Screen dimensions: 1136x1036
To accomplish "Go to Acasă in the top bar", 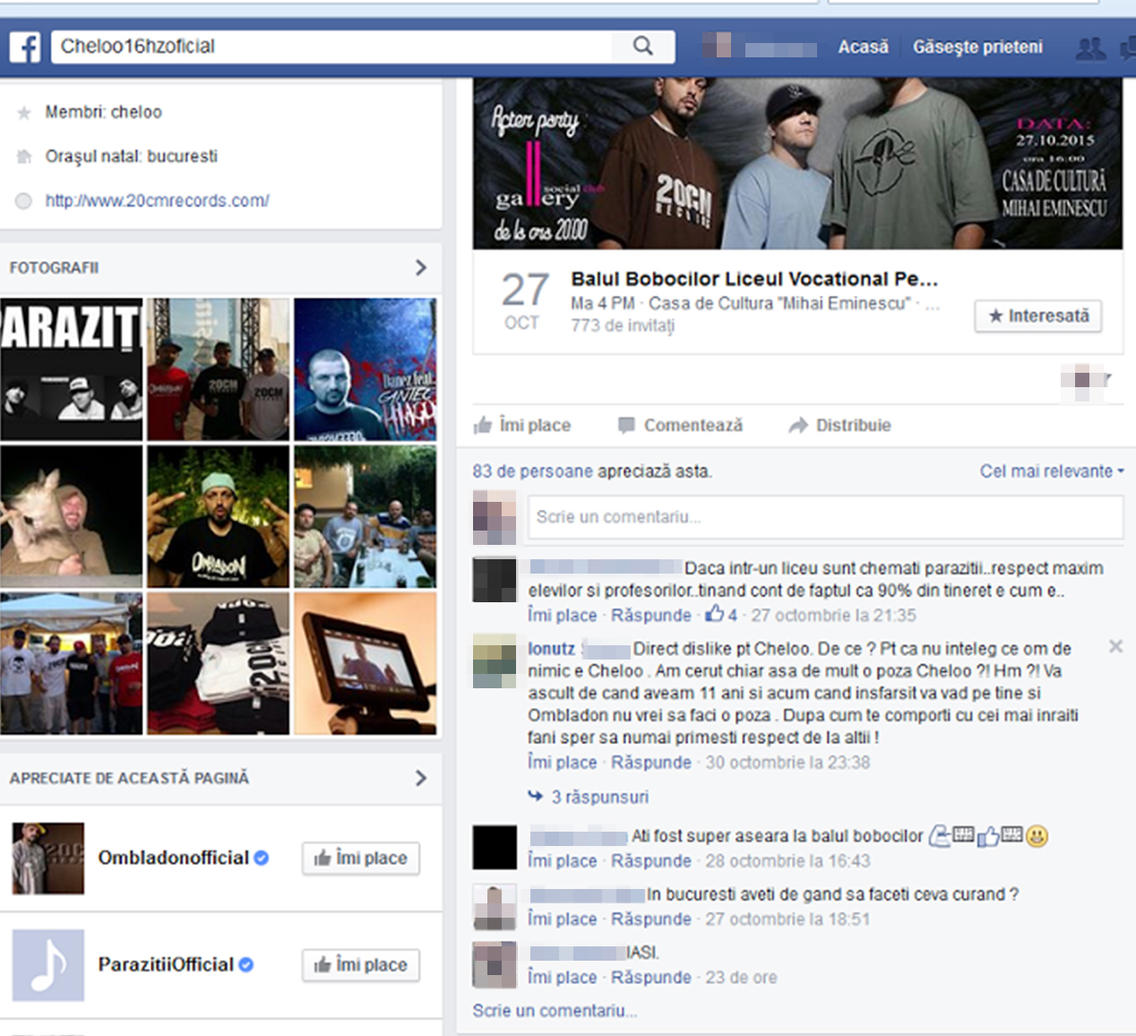I will tap(863, 47).
